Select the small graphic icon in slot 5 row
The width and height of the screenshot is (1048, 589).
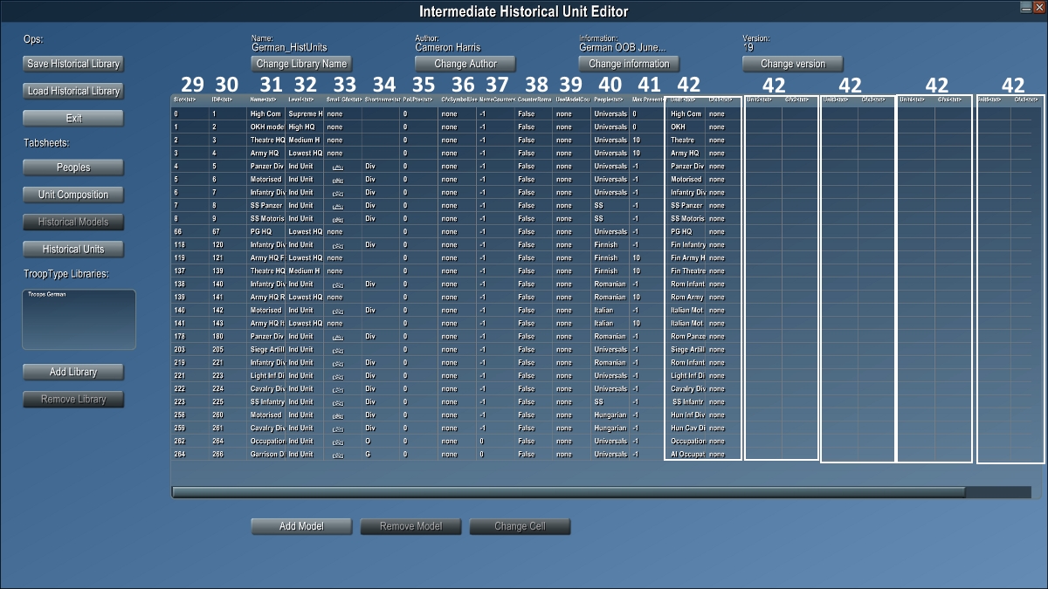pyautogui.click(x=337, y=180)
